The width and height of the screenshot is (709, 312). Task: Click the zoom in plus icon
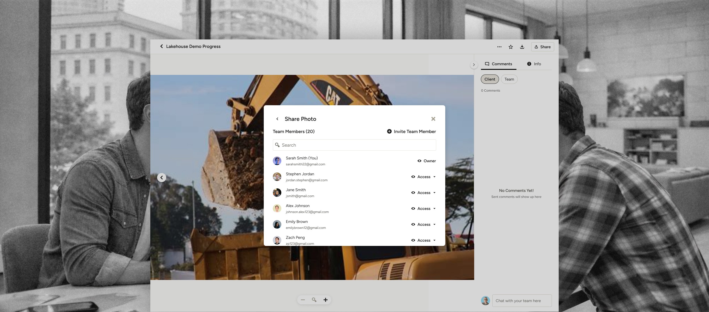[326, 300]
